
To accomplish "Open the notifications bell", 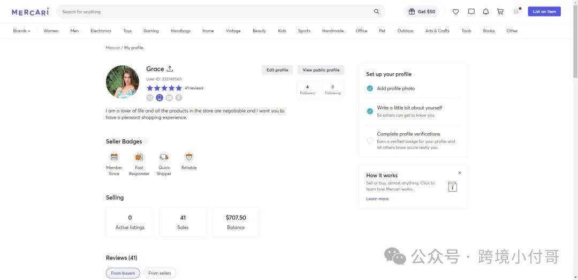I will [x=486, y=11].
